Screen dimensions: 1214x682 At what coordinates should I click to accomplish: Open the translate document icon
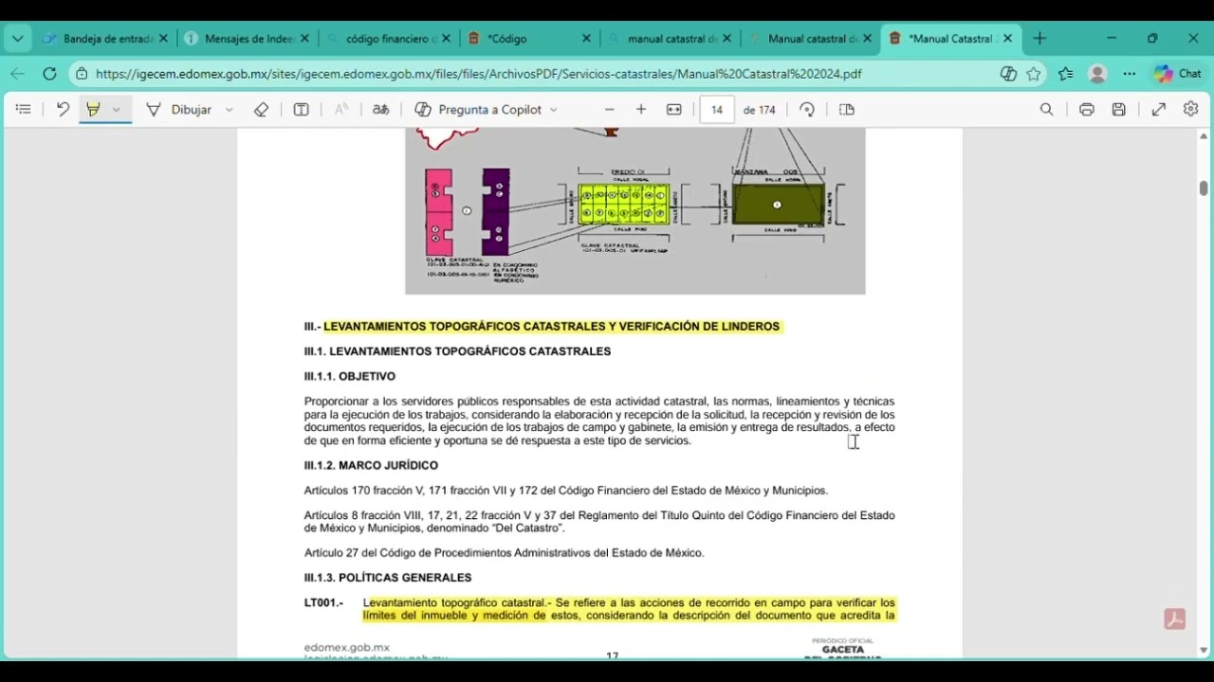(x=380, y=110)
